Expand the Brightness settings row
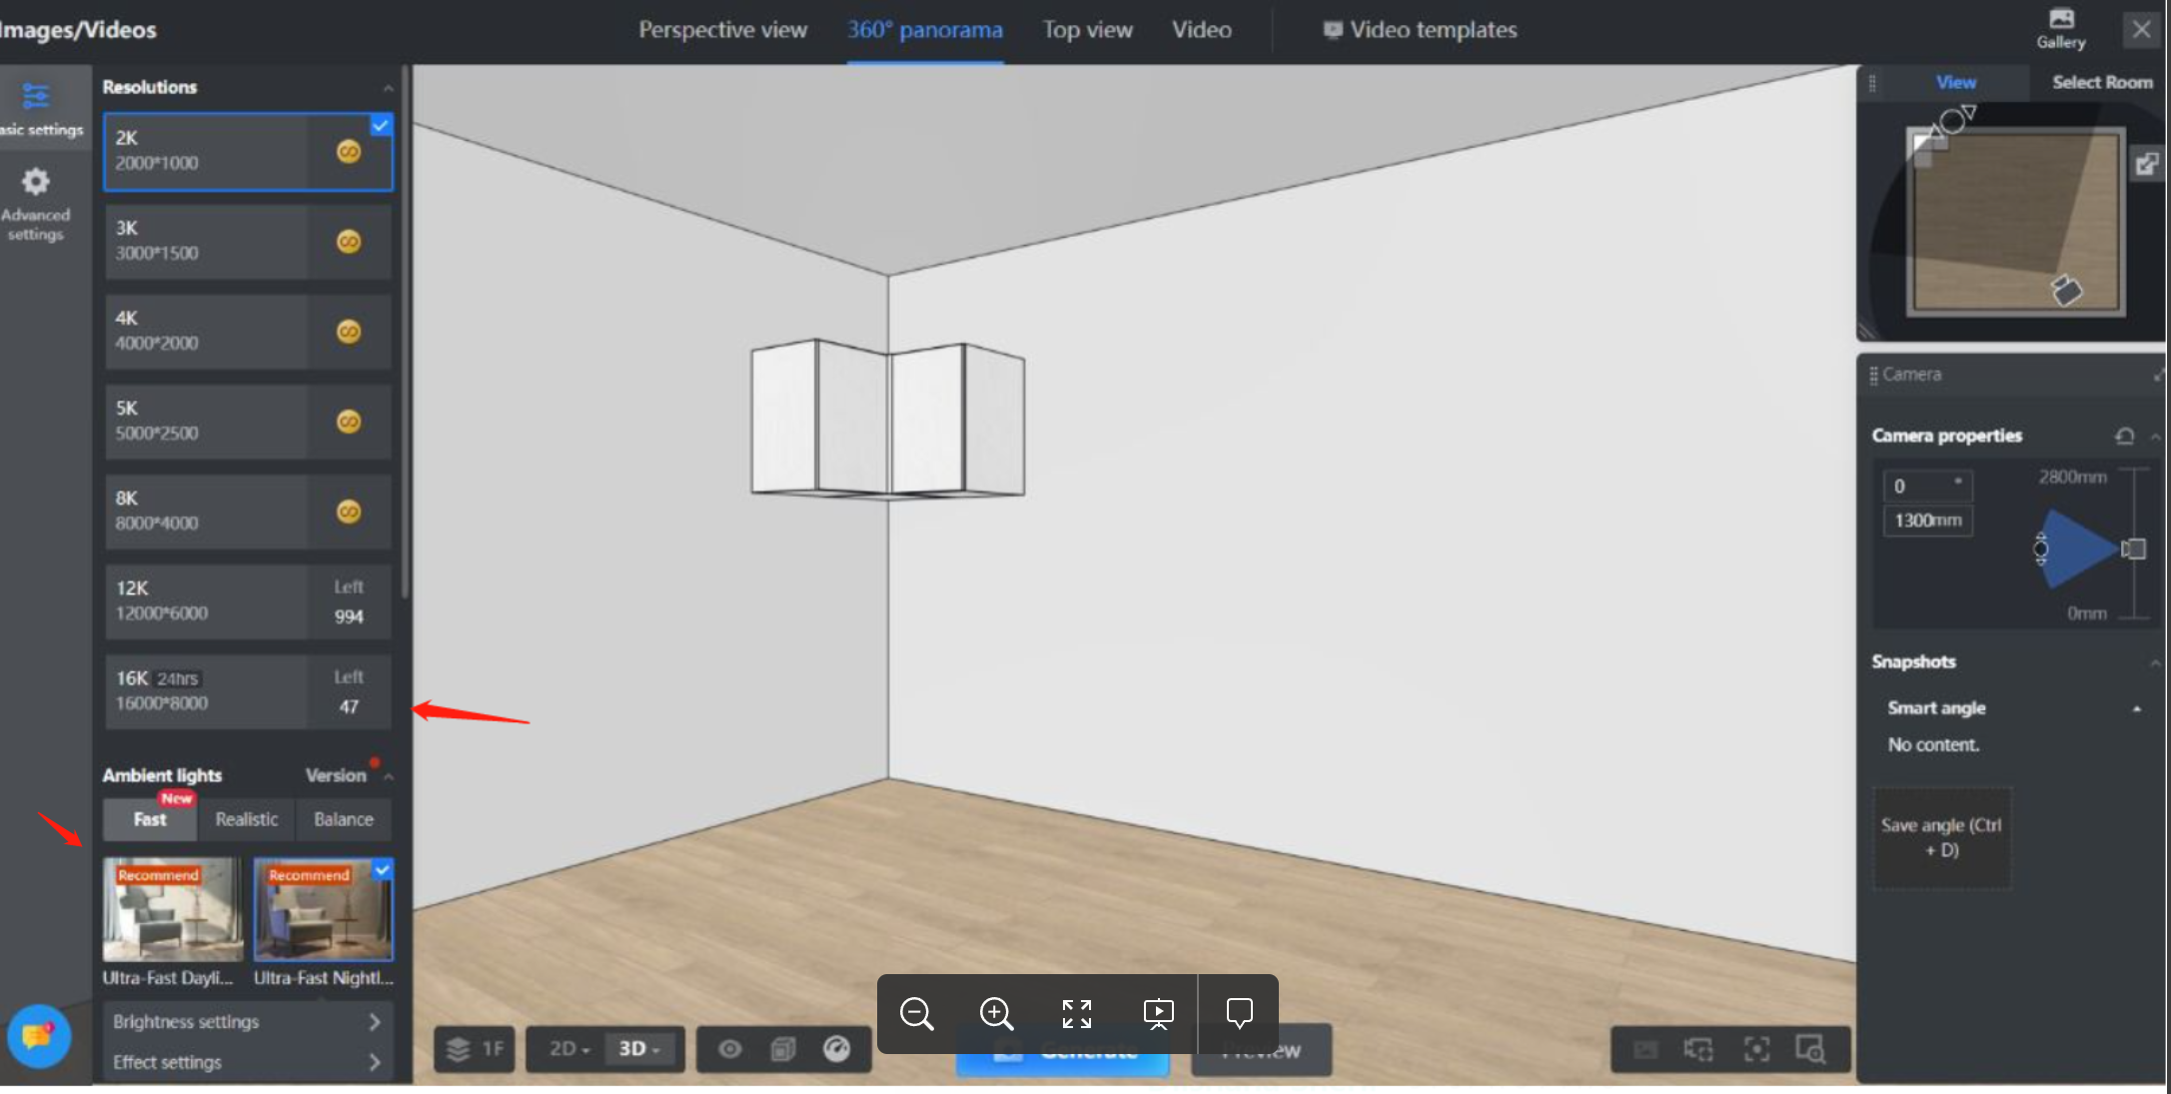2171x1094 pixels. (247, 1021)
